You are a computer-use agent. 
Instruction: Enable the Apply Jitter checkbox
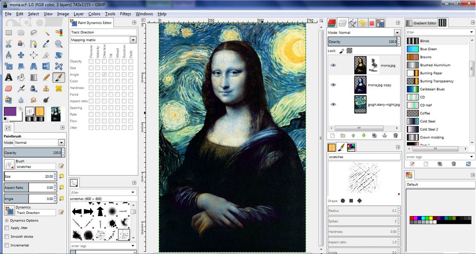pyautogui.click(x=7, y=228)
